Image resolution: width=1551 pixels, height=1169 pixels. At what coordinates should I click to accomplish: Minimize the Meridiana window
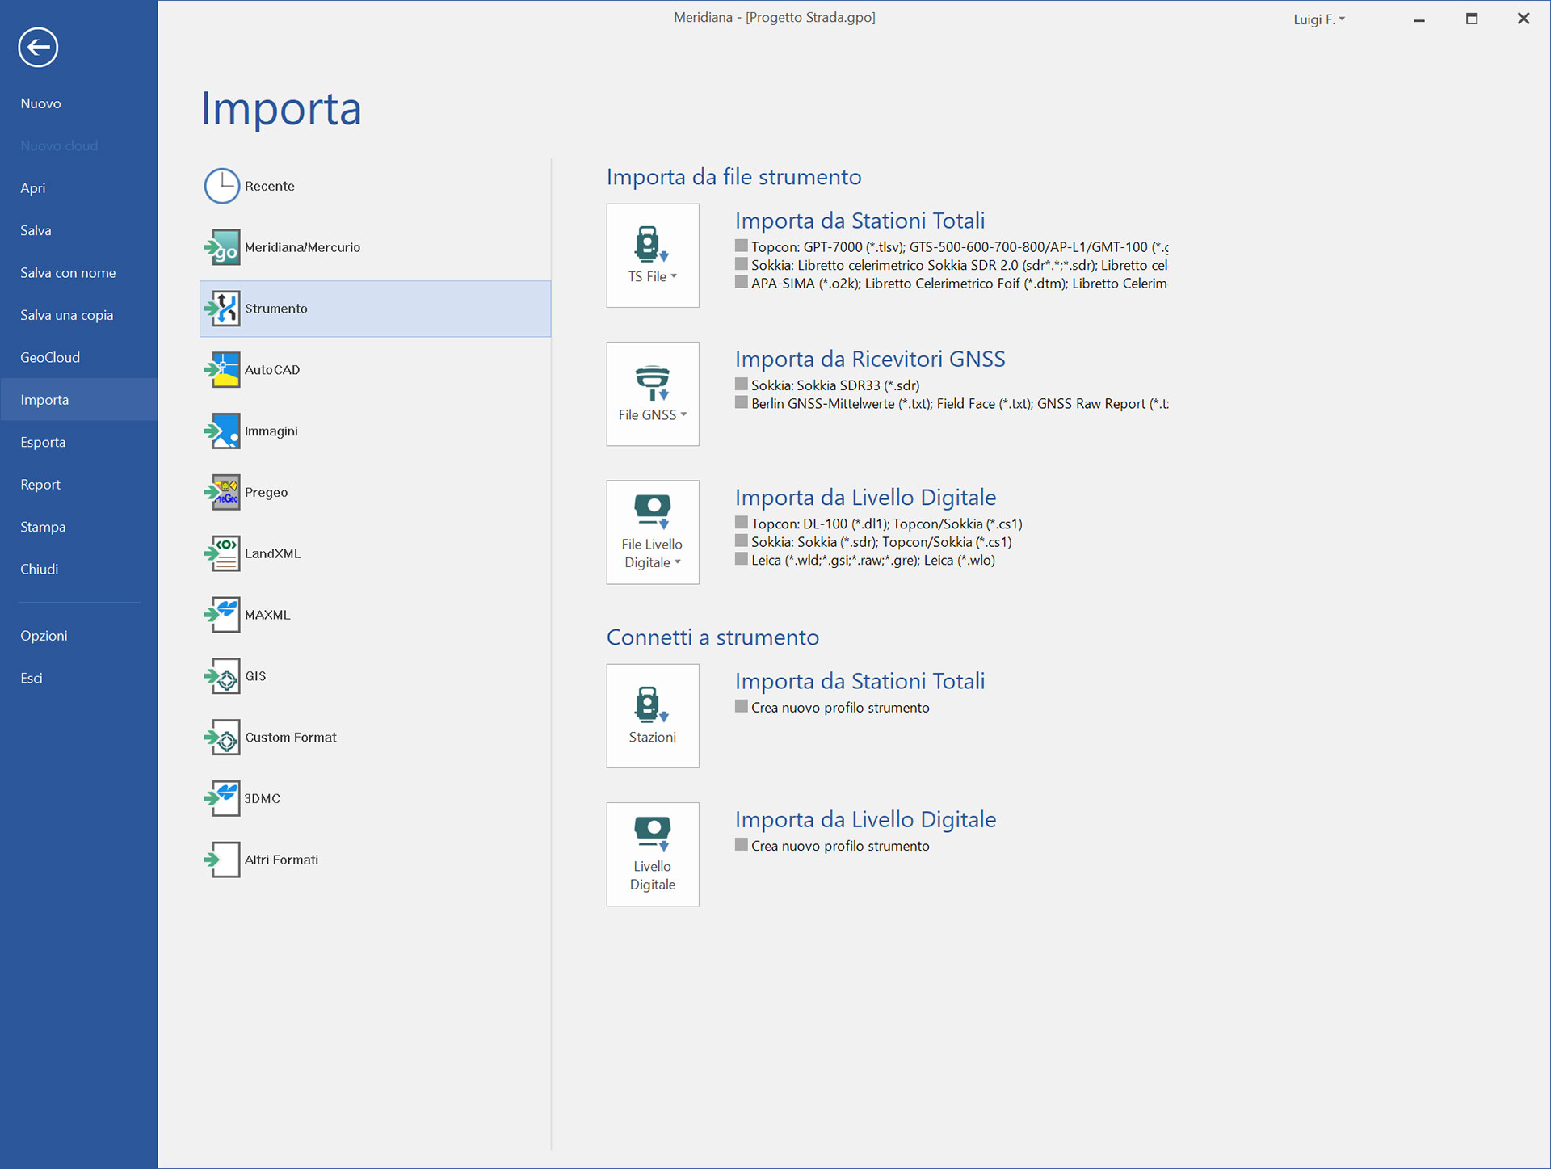coord(1419,19)
